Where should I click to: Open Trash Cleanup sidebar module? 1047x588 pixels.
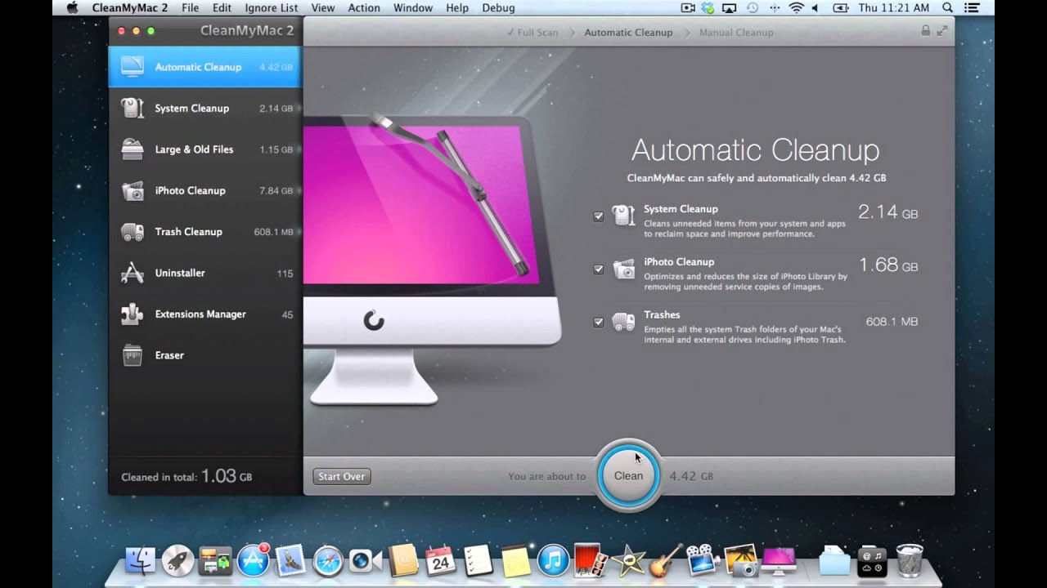point(204,232)
